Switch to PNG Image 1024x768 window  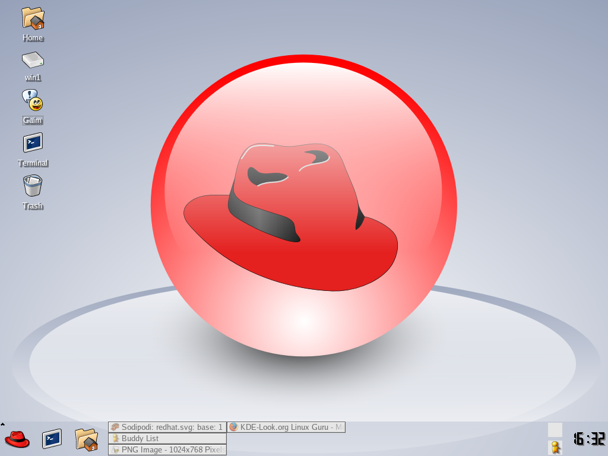(x=167, y=449)
